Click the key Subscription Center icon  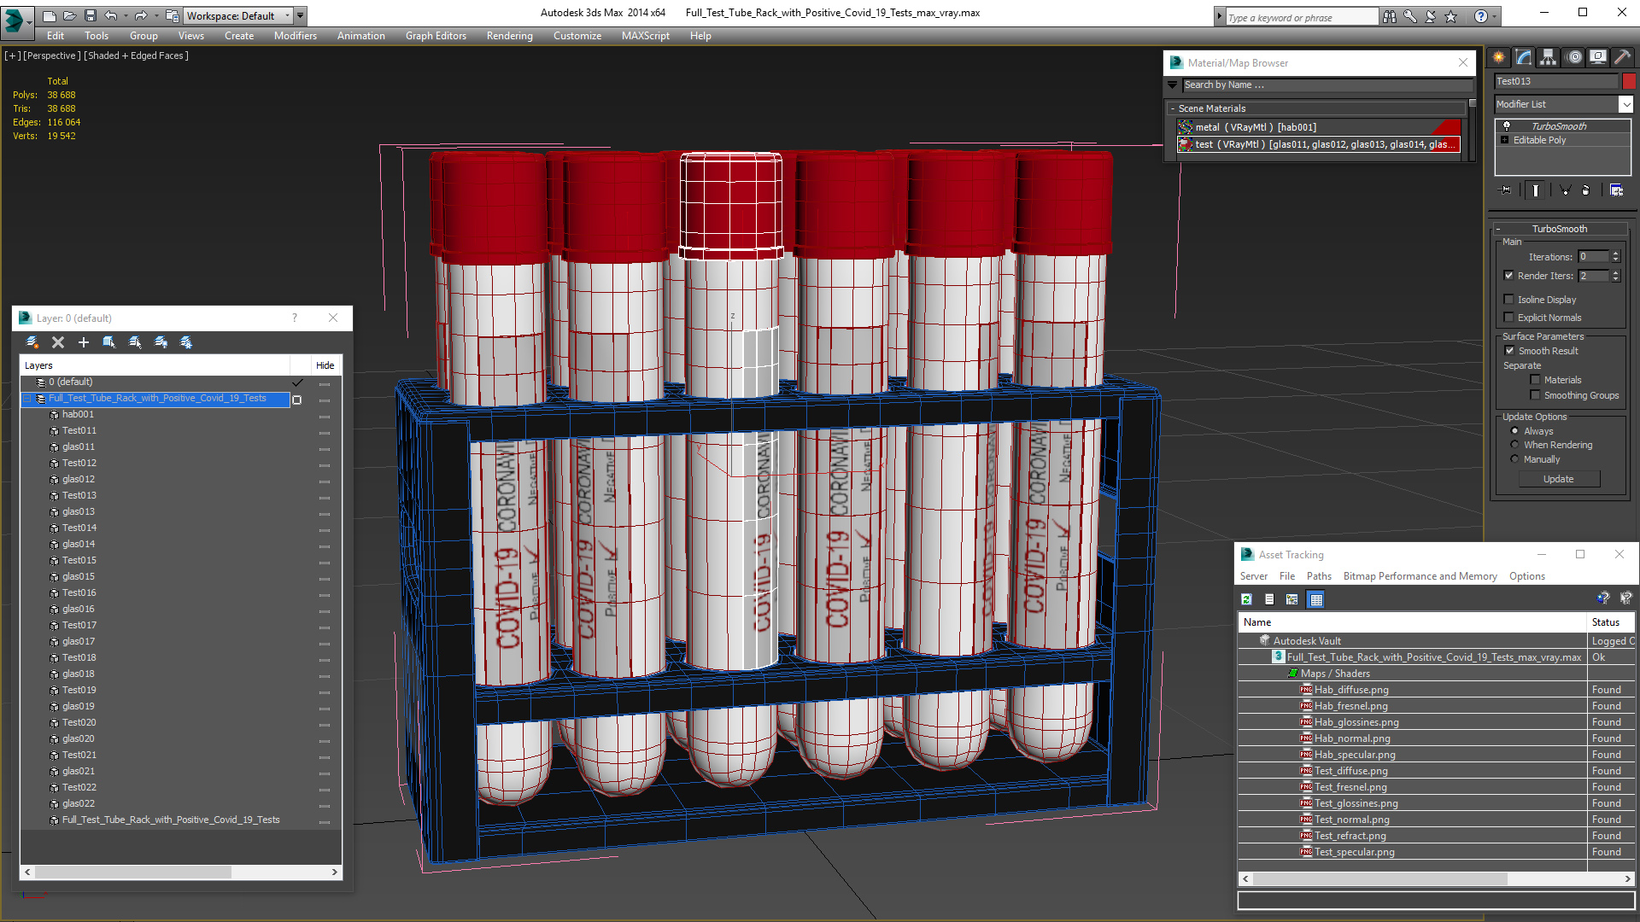[1410, 16]
